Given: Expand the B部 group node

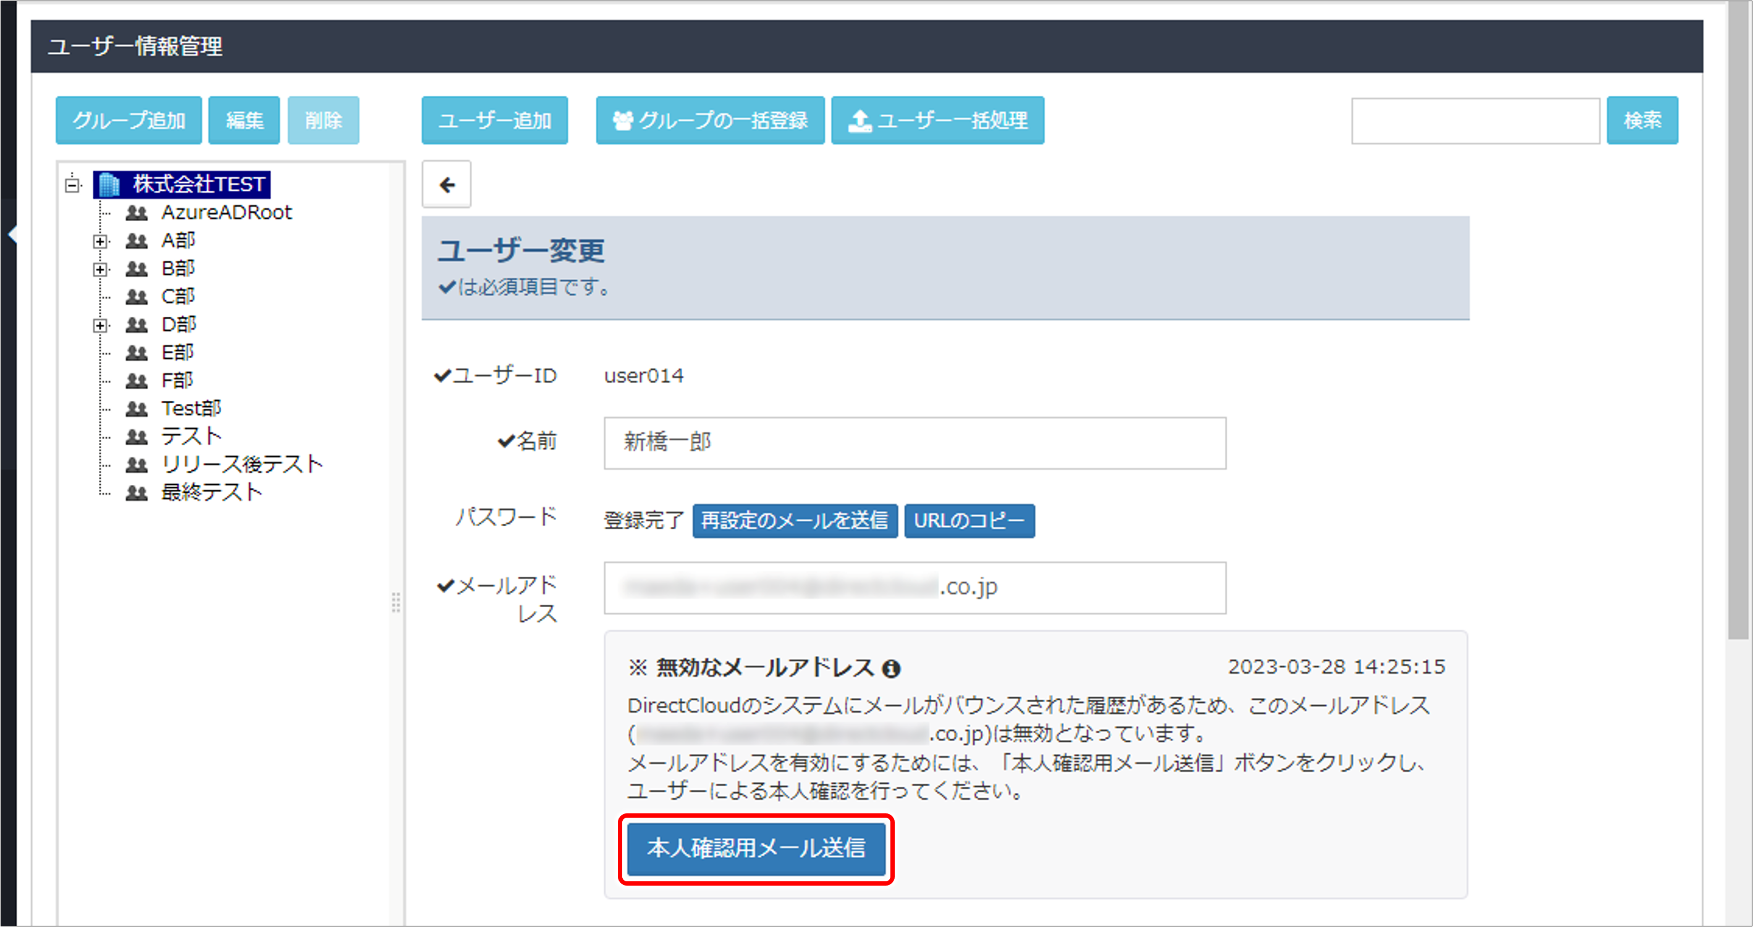Looking at the screenshot, I should pyautogui.click(x=100, y=269).
